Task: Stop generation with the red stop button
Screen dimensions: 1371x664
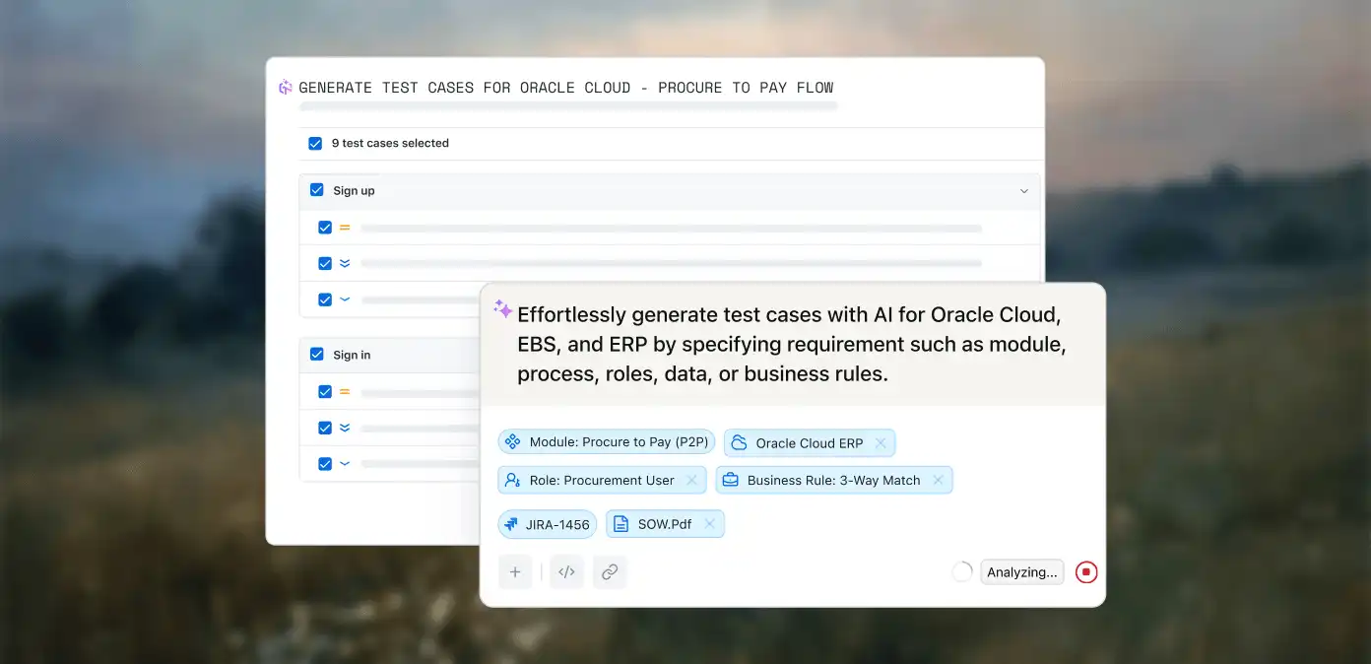Action: click(1086, 572)
